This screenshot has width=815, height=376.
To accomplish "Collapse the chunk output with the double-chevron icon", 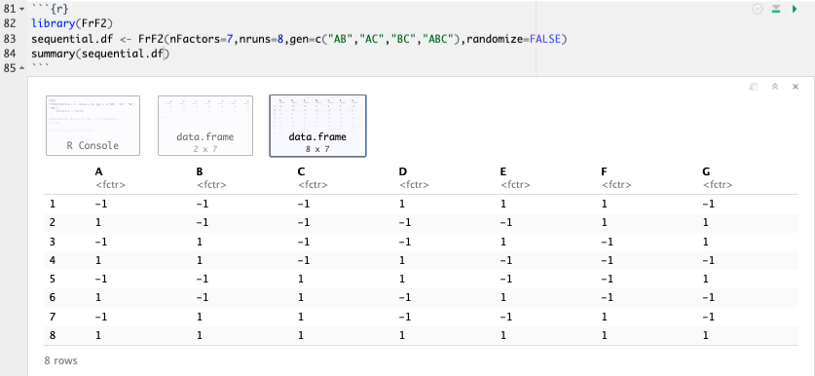I will click(774, 87).
